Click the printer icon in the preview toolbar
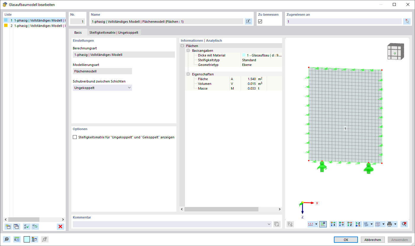415x246 pixels. point(390,224)
